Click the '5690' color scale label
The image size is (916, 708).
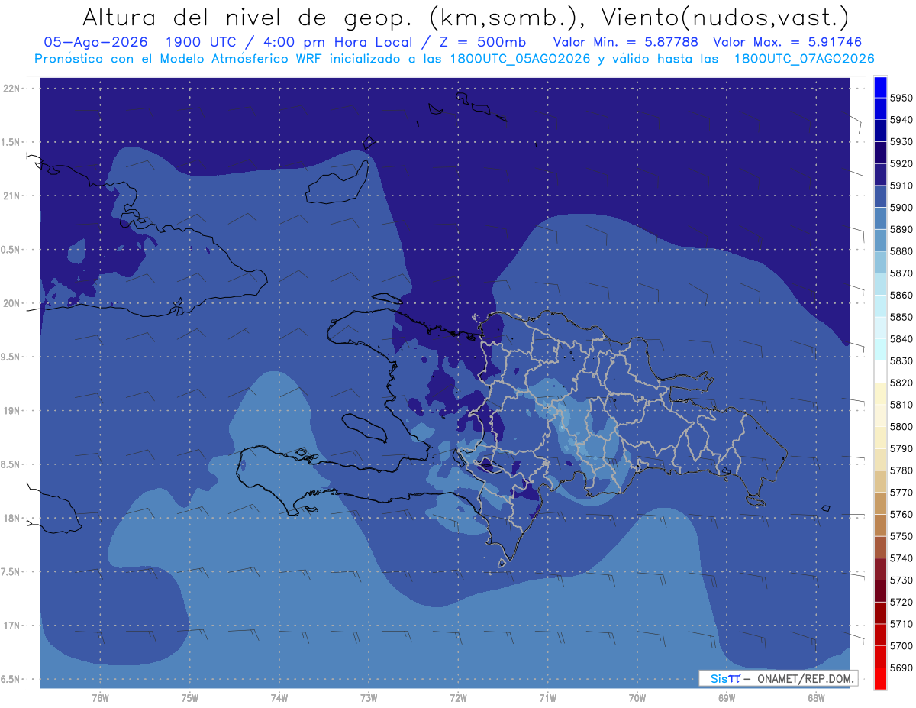tap(901, 668)
